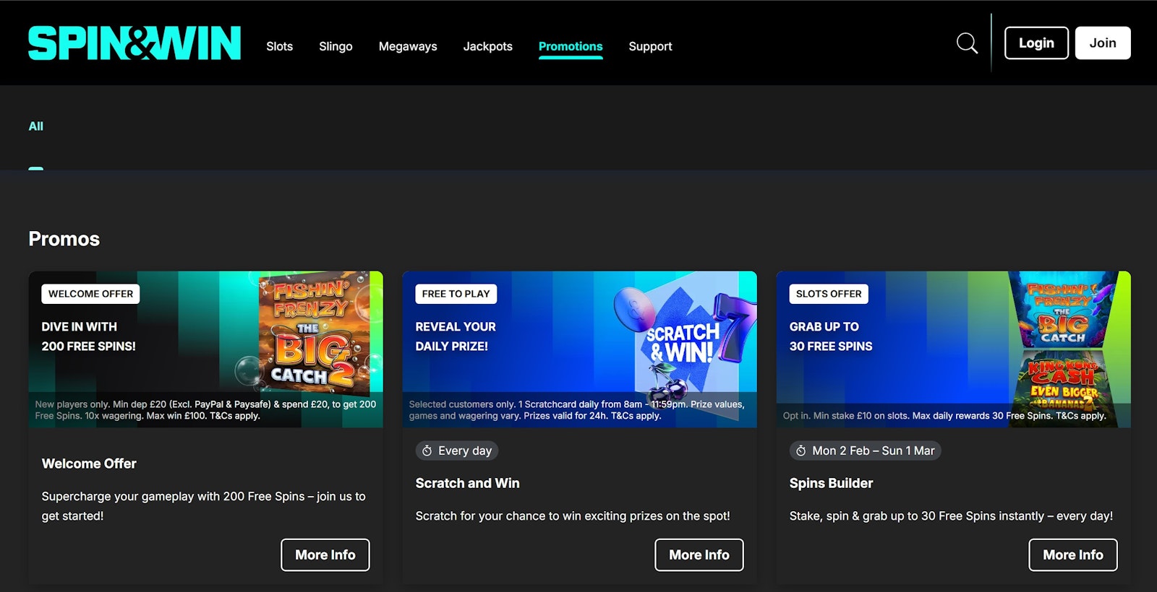Click the Every day schedule pill

click(457, 450)
